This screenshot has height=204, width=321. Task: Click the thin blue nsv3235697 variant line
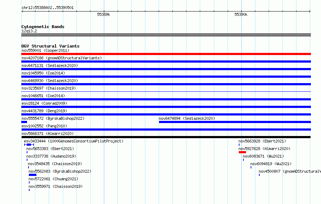[166, 92]
